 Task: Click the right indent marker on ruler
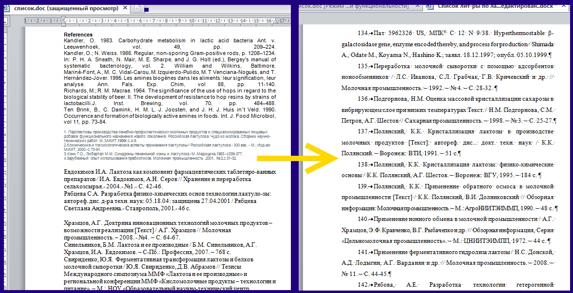[276, 21]
